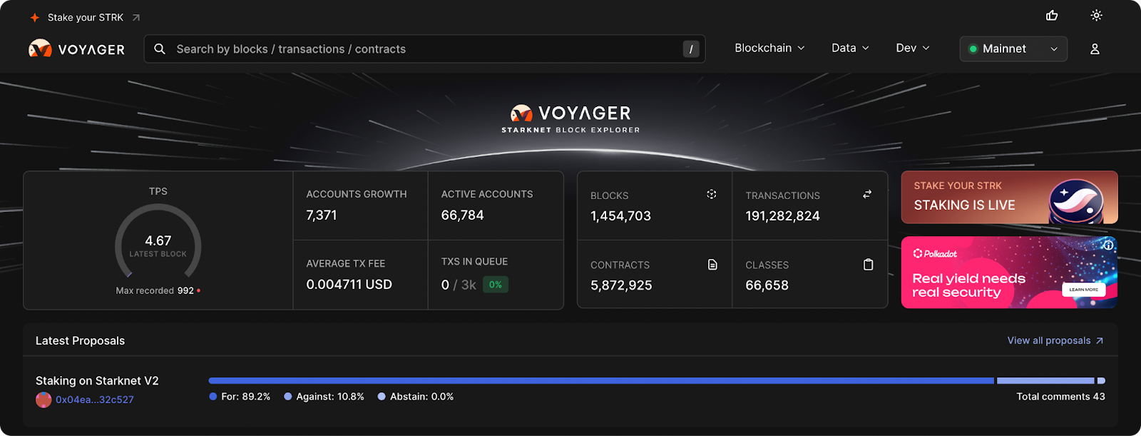The width and height of the screenshot is (1141, 436).
Task: Click the Polkadot ad info icon
Action: point(1108,245)
